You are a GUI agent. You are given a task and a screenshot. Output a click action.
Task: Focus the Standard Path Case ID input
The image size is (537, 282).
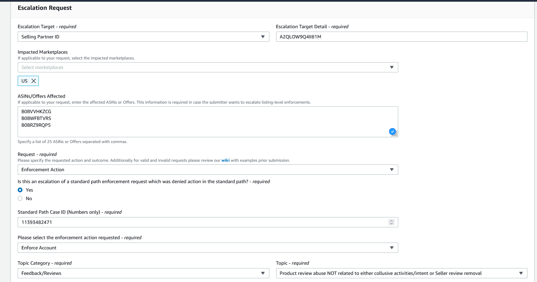click(x=201, y=222)
